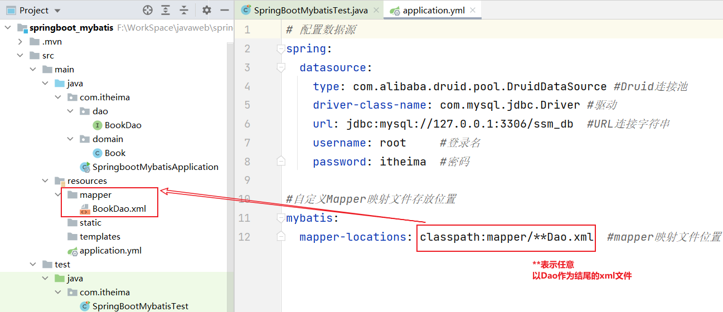Fold the datasource block at line 3
The height and width of the screenshot is (312, 723).
tap(281, 67)
